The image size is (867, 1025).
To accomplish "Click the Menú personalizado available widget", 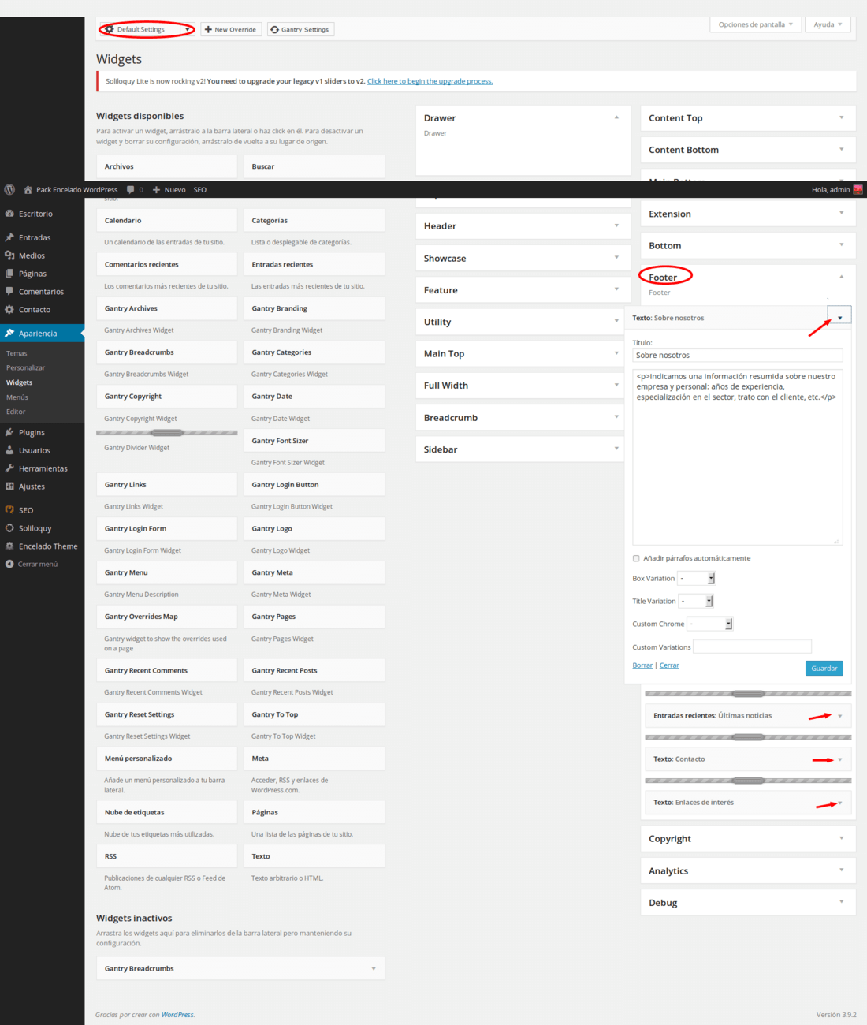I will [167, 758].
